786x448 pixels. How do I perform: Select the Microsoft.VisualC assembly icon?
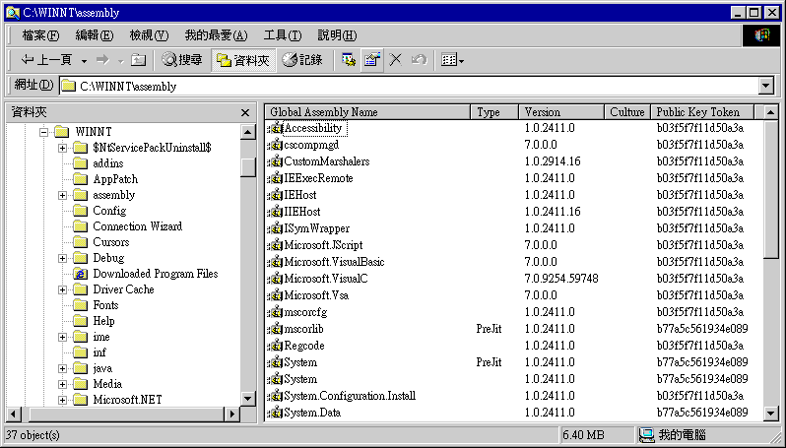(275, 279)
